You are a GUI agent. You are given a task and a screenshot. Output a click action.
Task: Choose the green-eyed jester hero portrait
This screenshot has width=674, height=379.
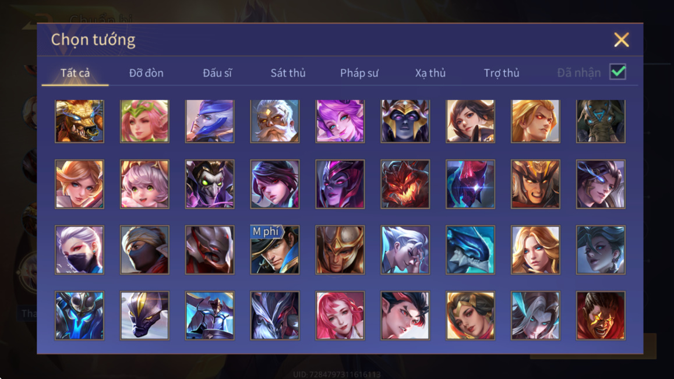210,184
